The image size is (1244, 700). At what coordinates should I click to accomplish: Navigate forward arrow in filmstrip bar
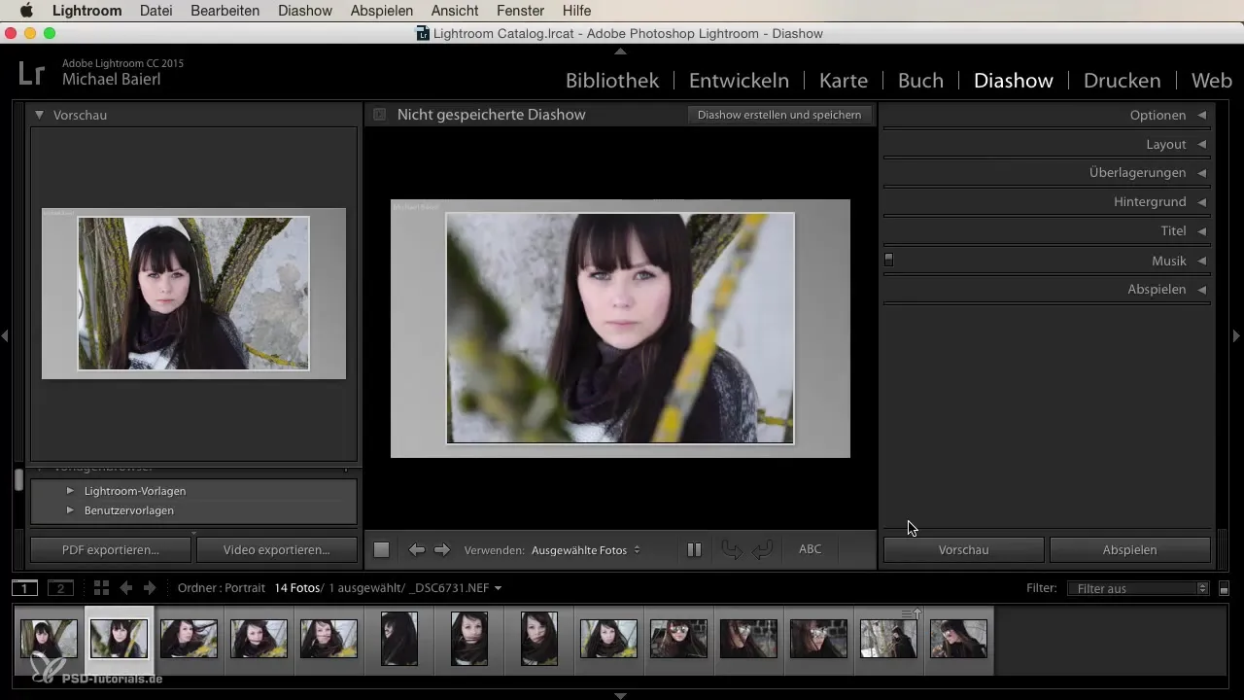149,588
